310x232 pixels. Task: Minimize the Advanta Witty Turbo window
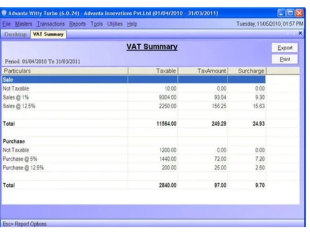pyautogui.click(x=281, y=14)
